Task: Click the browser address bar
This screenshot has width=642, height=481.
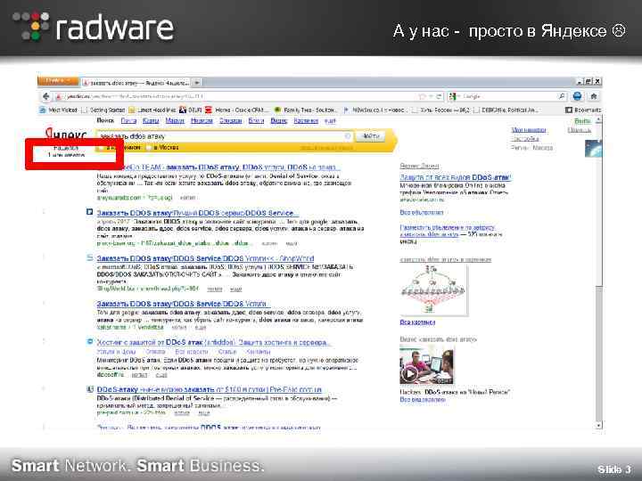Action: coord(241,96)
